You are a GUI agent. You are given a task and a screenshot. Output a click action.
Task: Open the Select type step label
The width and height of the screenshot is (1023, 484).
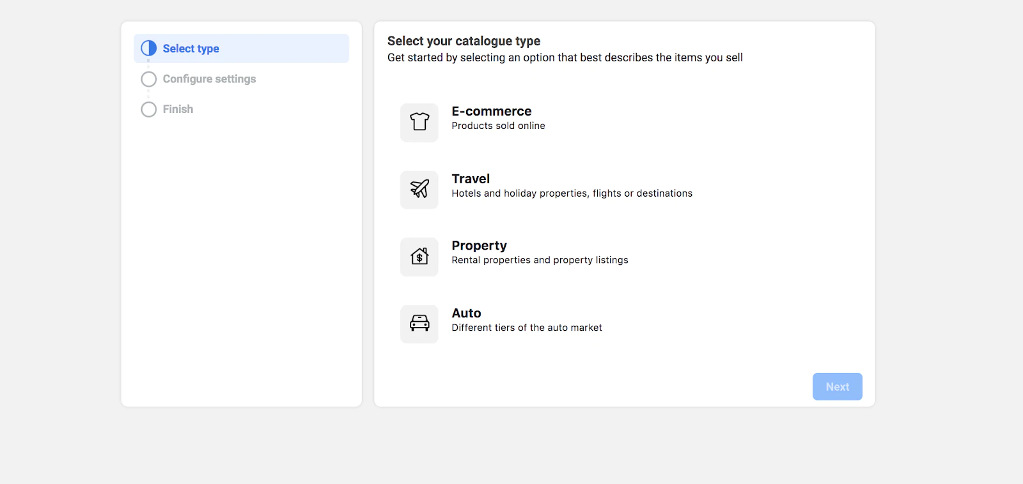coord(191,49)
